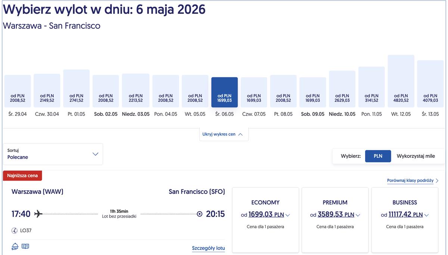Collapse price chart via Ukryj wykres cen
This screenshot has height=255, width=448.
tap(223, 134)
